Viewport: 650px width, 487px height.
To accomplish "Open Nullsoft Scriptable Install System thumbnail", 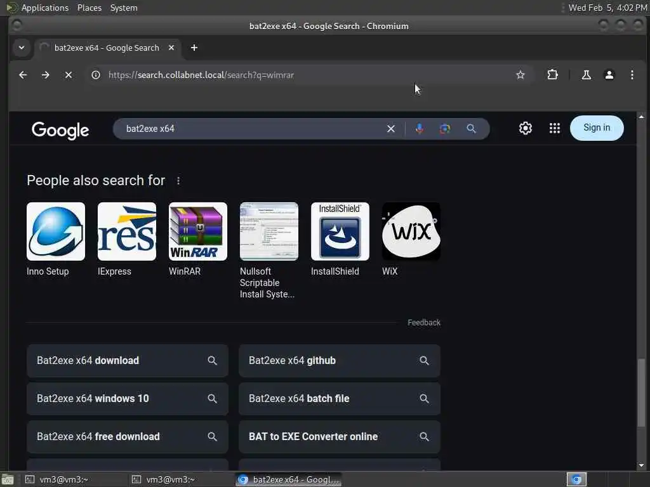I will pos(269,231).
